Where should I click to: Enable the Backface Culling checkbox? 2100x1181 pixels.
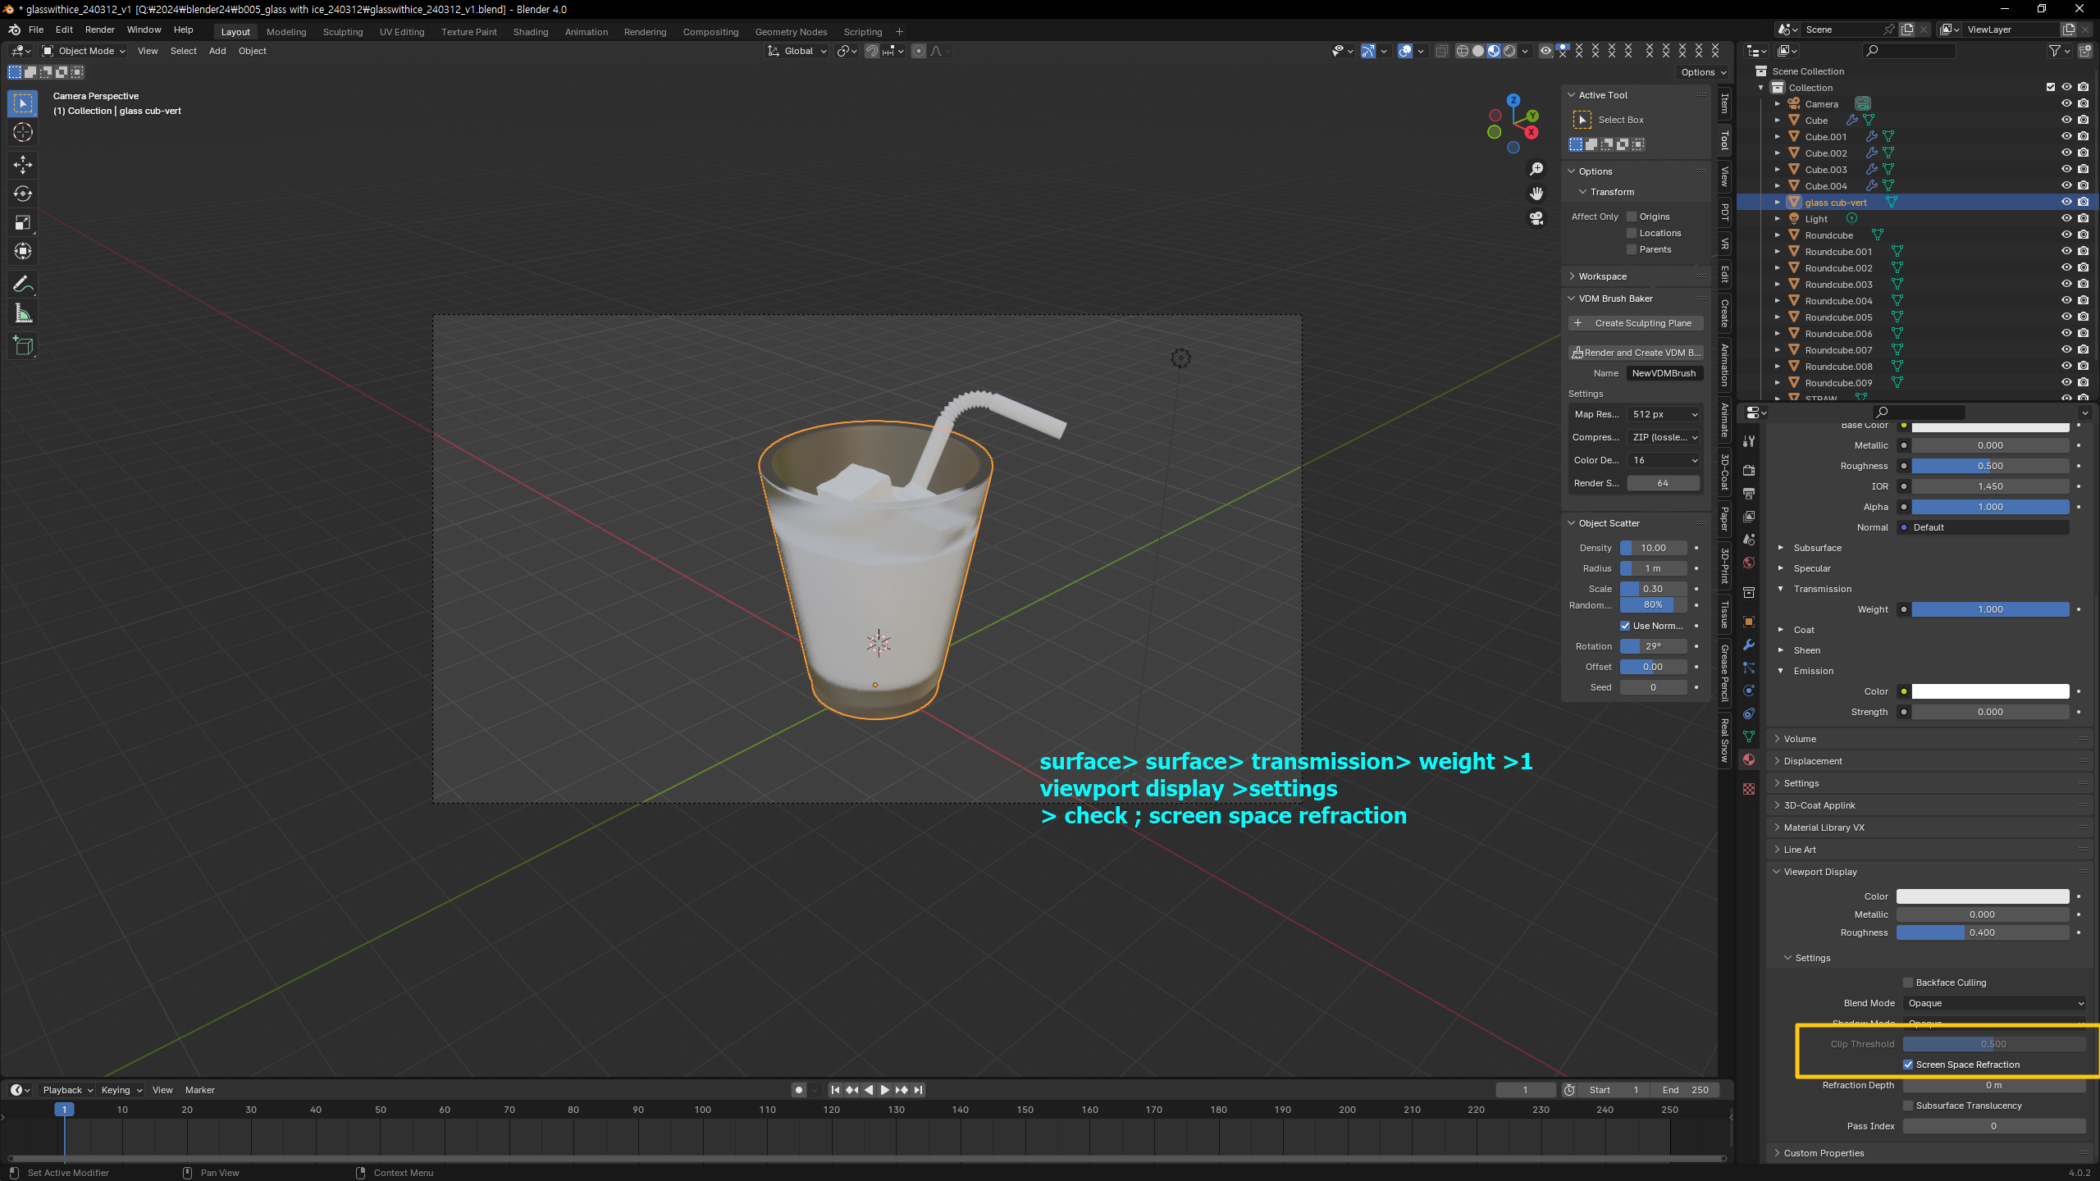[x=1908, y=983]
